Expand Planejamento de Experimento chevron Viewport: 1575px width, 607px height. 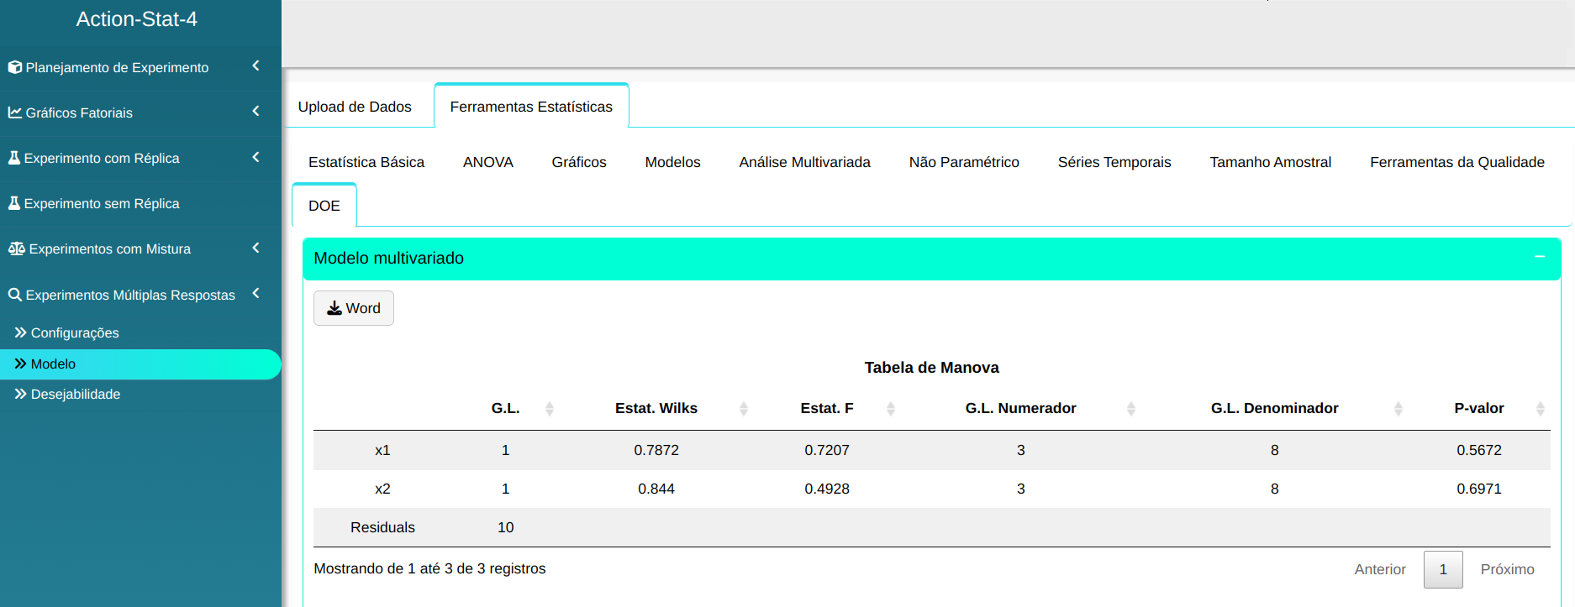pos(255,66)
